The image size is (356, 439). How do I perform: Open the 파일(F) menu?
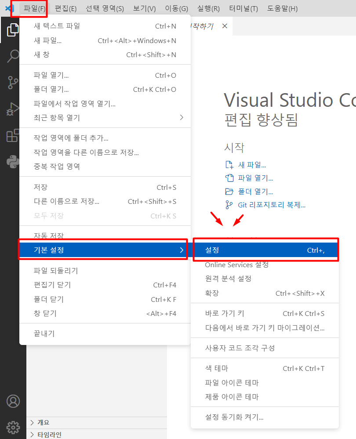pyautogui.click(x=34, y=9)
